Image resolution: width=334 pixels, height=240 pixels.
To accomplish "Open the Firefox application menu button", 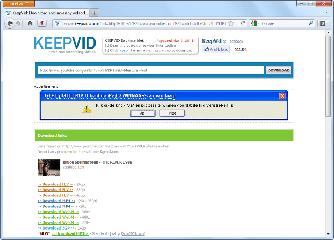I will (19, 3).
